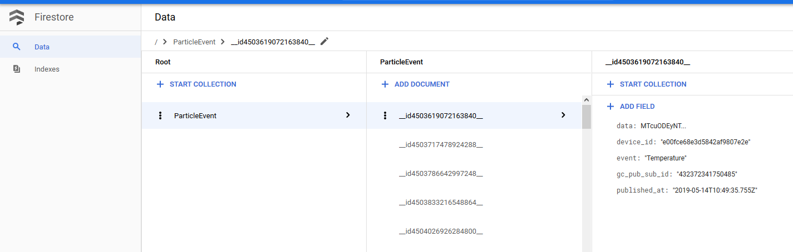Click plus icon beside Root START COLLECTION

(160, 84)
